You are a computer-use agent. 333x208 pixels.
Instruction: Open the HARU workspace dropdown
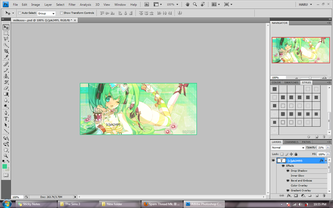pyautogui.click(x=305, y=4)
